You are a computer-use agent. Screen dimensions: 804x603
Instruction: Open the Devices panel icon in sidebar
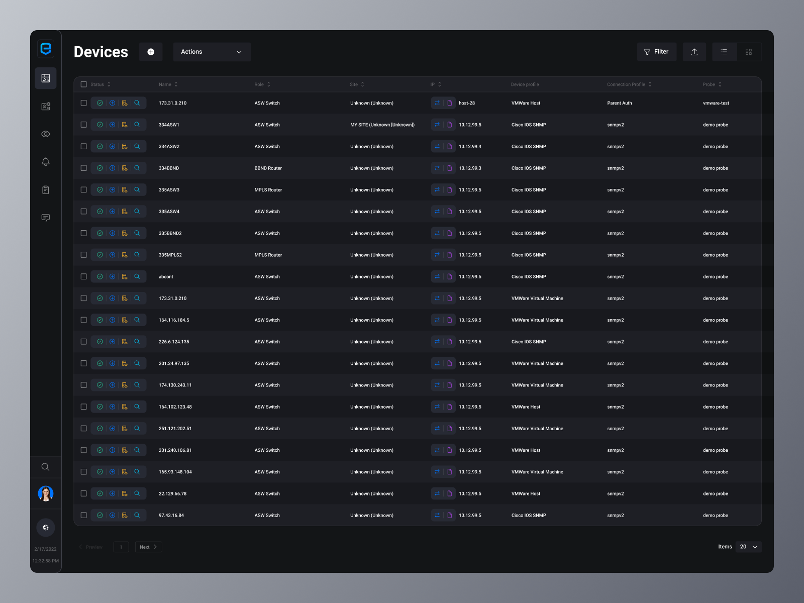(x=46, y=78)
